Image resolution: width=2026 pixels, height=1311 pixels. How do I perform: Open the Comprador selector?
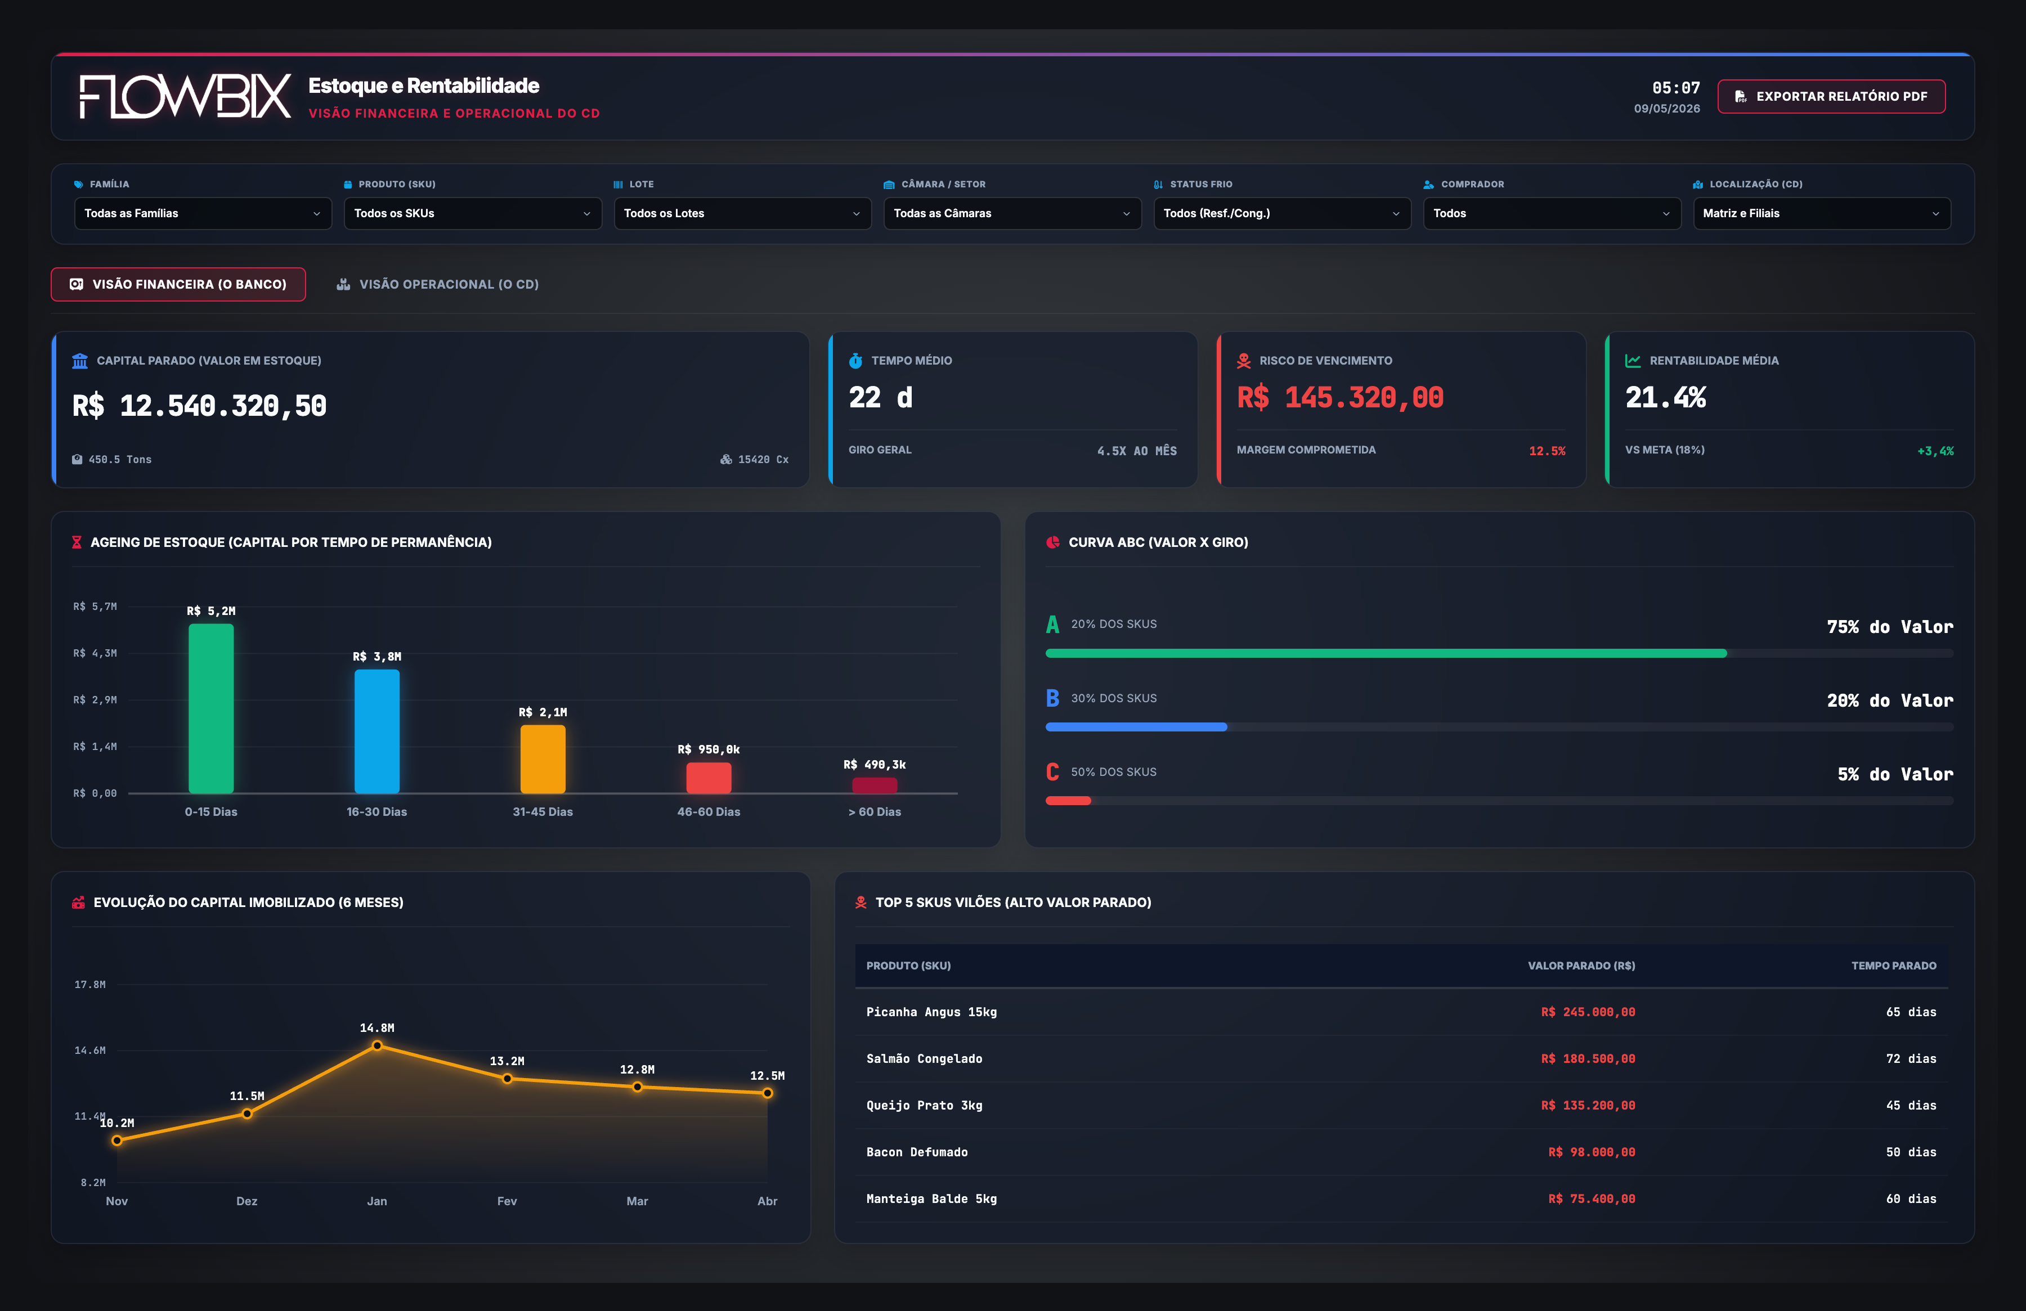pyautogui.click(x=1552, y=214)
